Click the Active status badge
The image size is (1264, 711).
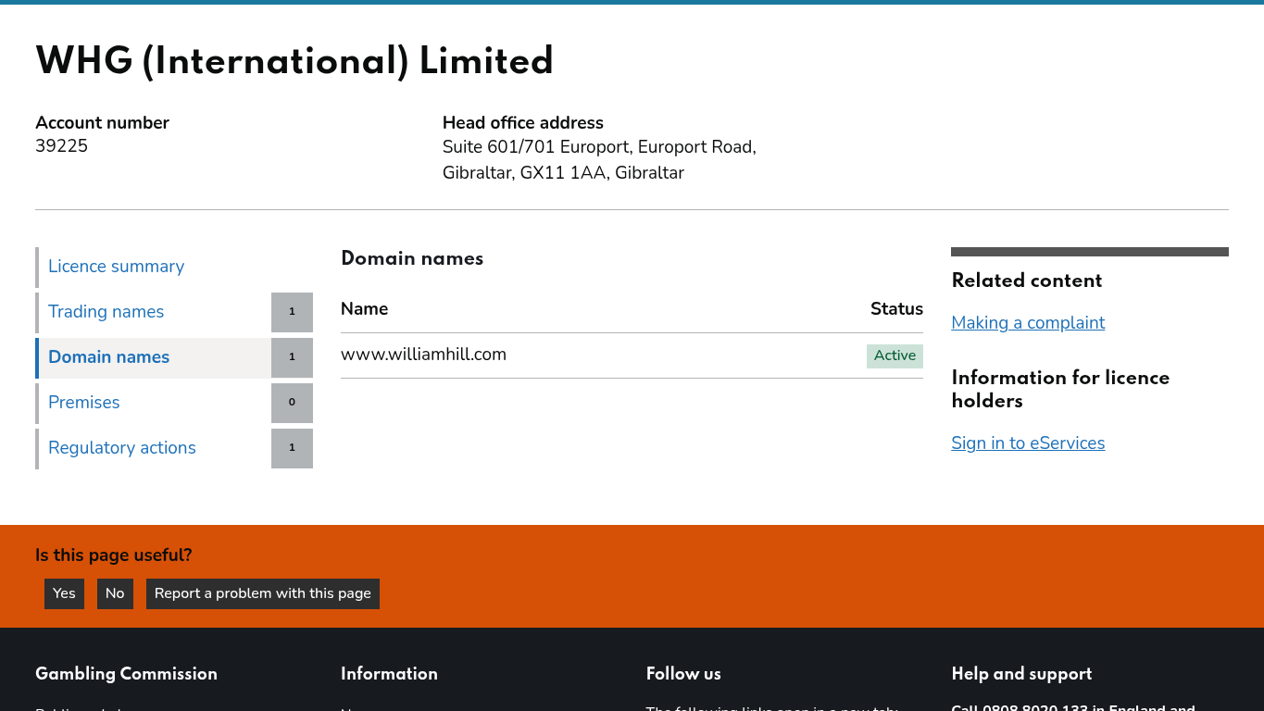[895, 355]
